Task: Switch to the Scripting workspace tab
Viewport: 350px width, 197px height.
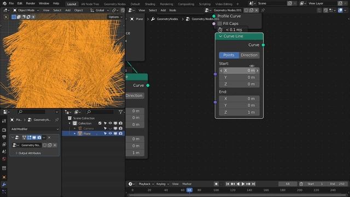Action: coord(205,4)
